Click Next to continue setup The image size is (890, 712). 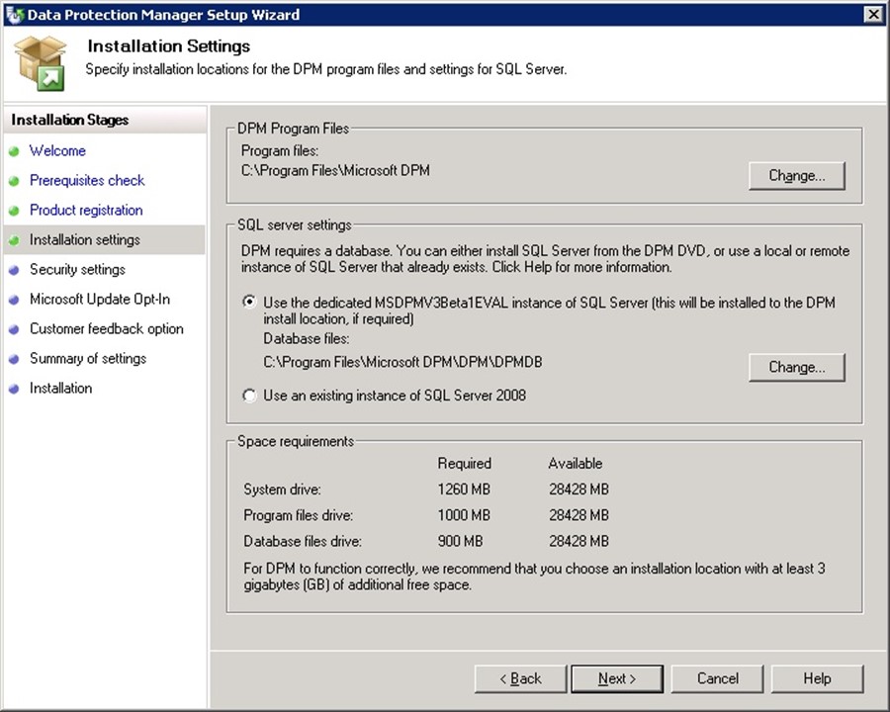point(616,678)
